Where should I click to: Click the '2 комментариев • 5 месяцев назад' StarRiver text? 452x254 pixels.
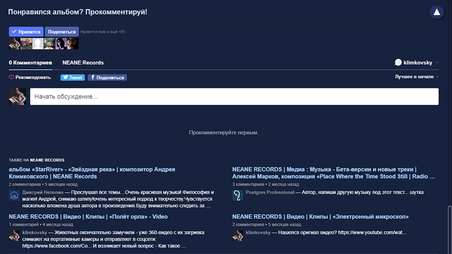coord(44,185)
